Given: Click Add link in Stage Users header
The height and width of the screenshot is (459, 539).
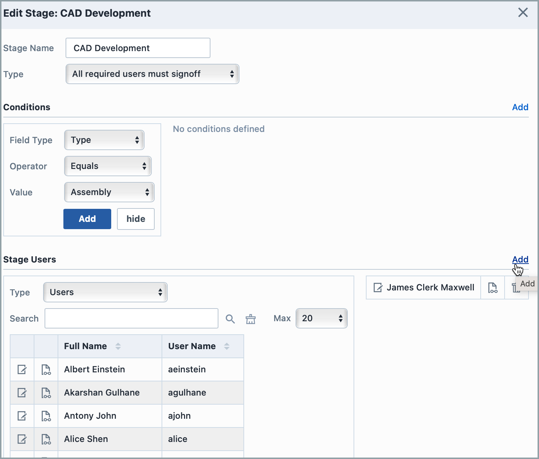Looking at the screenshot, I should (x=520, y=260).
